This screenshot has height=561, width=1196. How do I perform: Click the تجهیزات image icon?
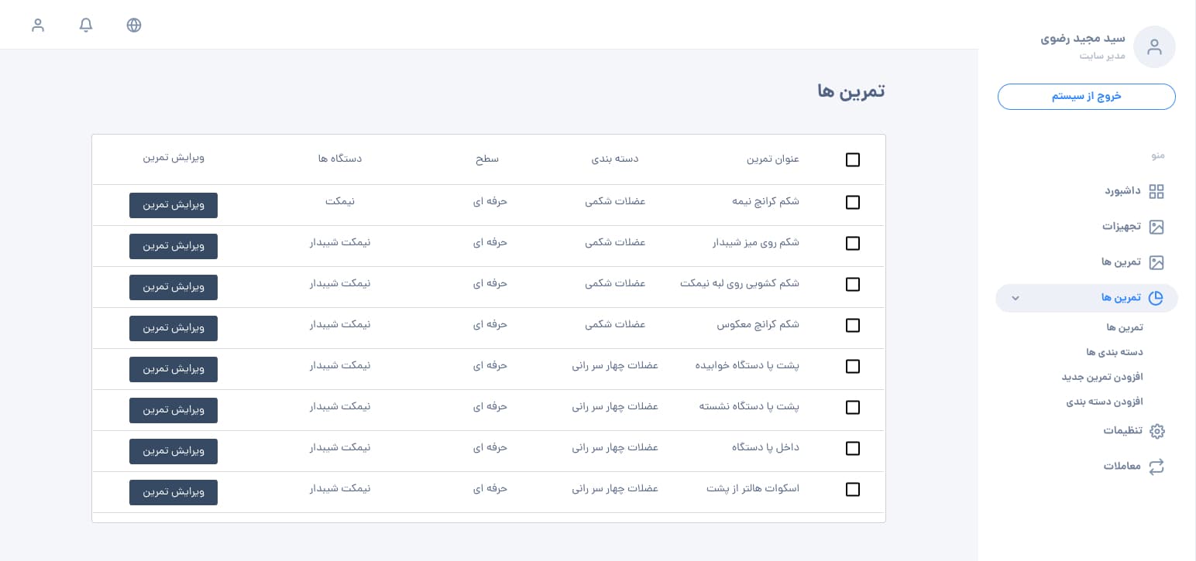(1156, 227)
